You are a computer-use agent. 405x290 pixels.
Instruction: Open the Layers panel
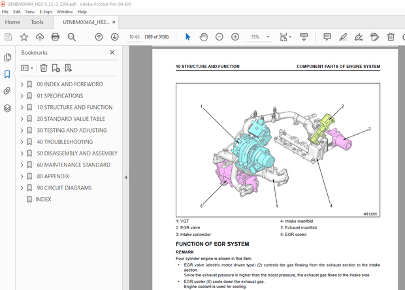pos(7,108)
